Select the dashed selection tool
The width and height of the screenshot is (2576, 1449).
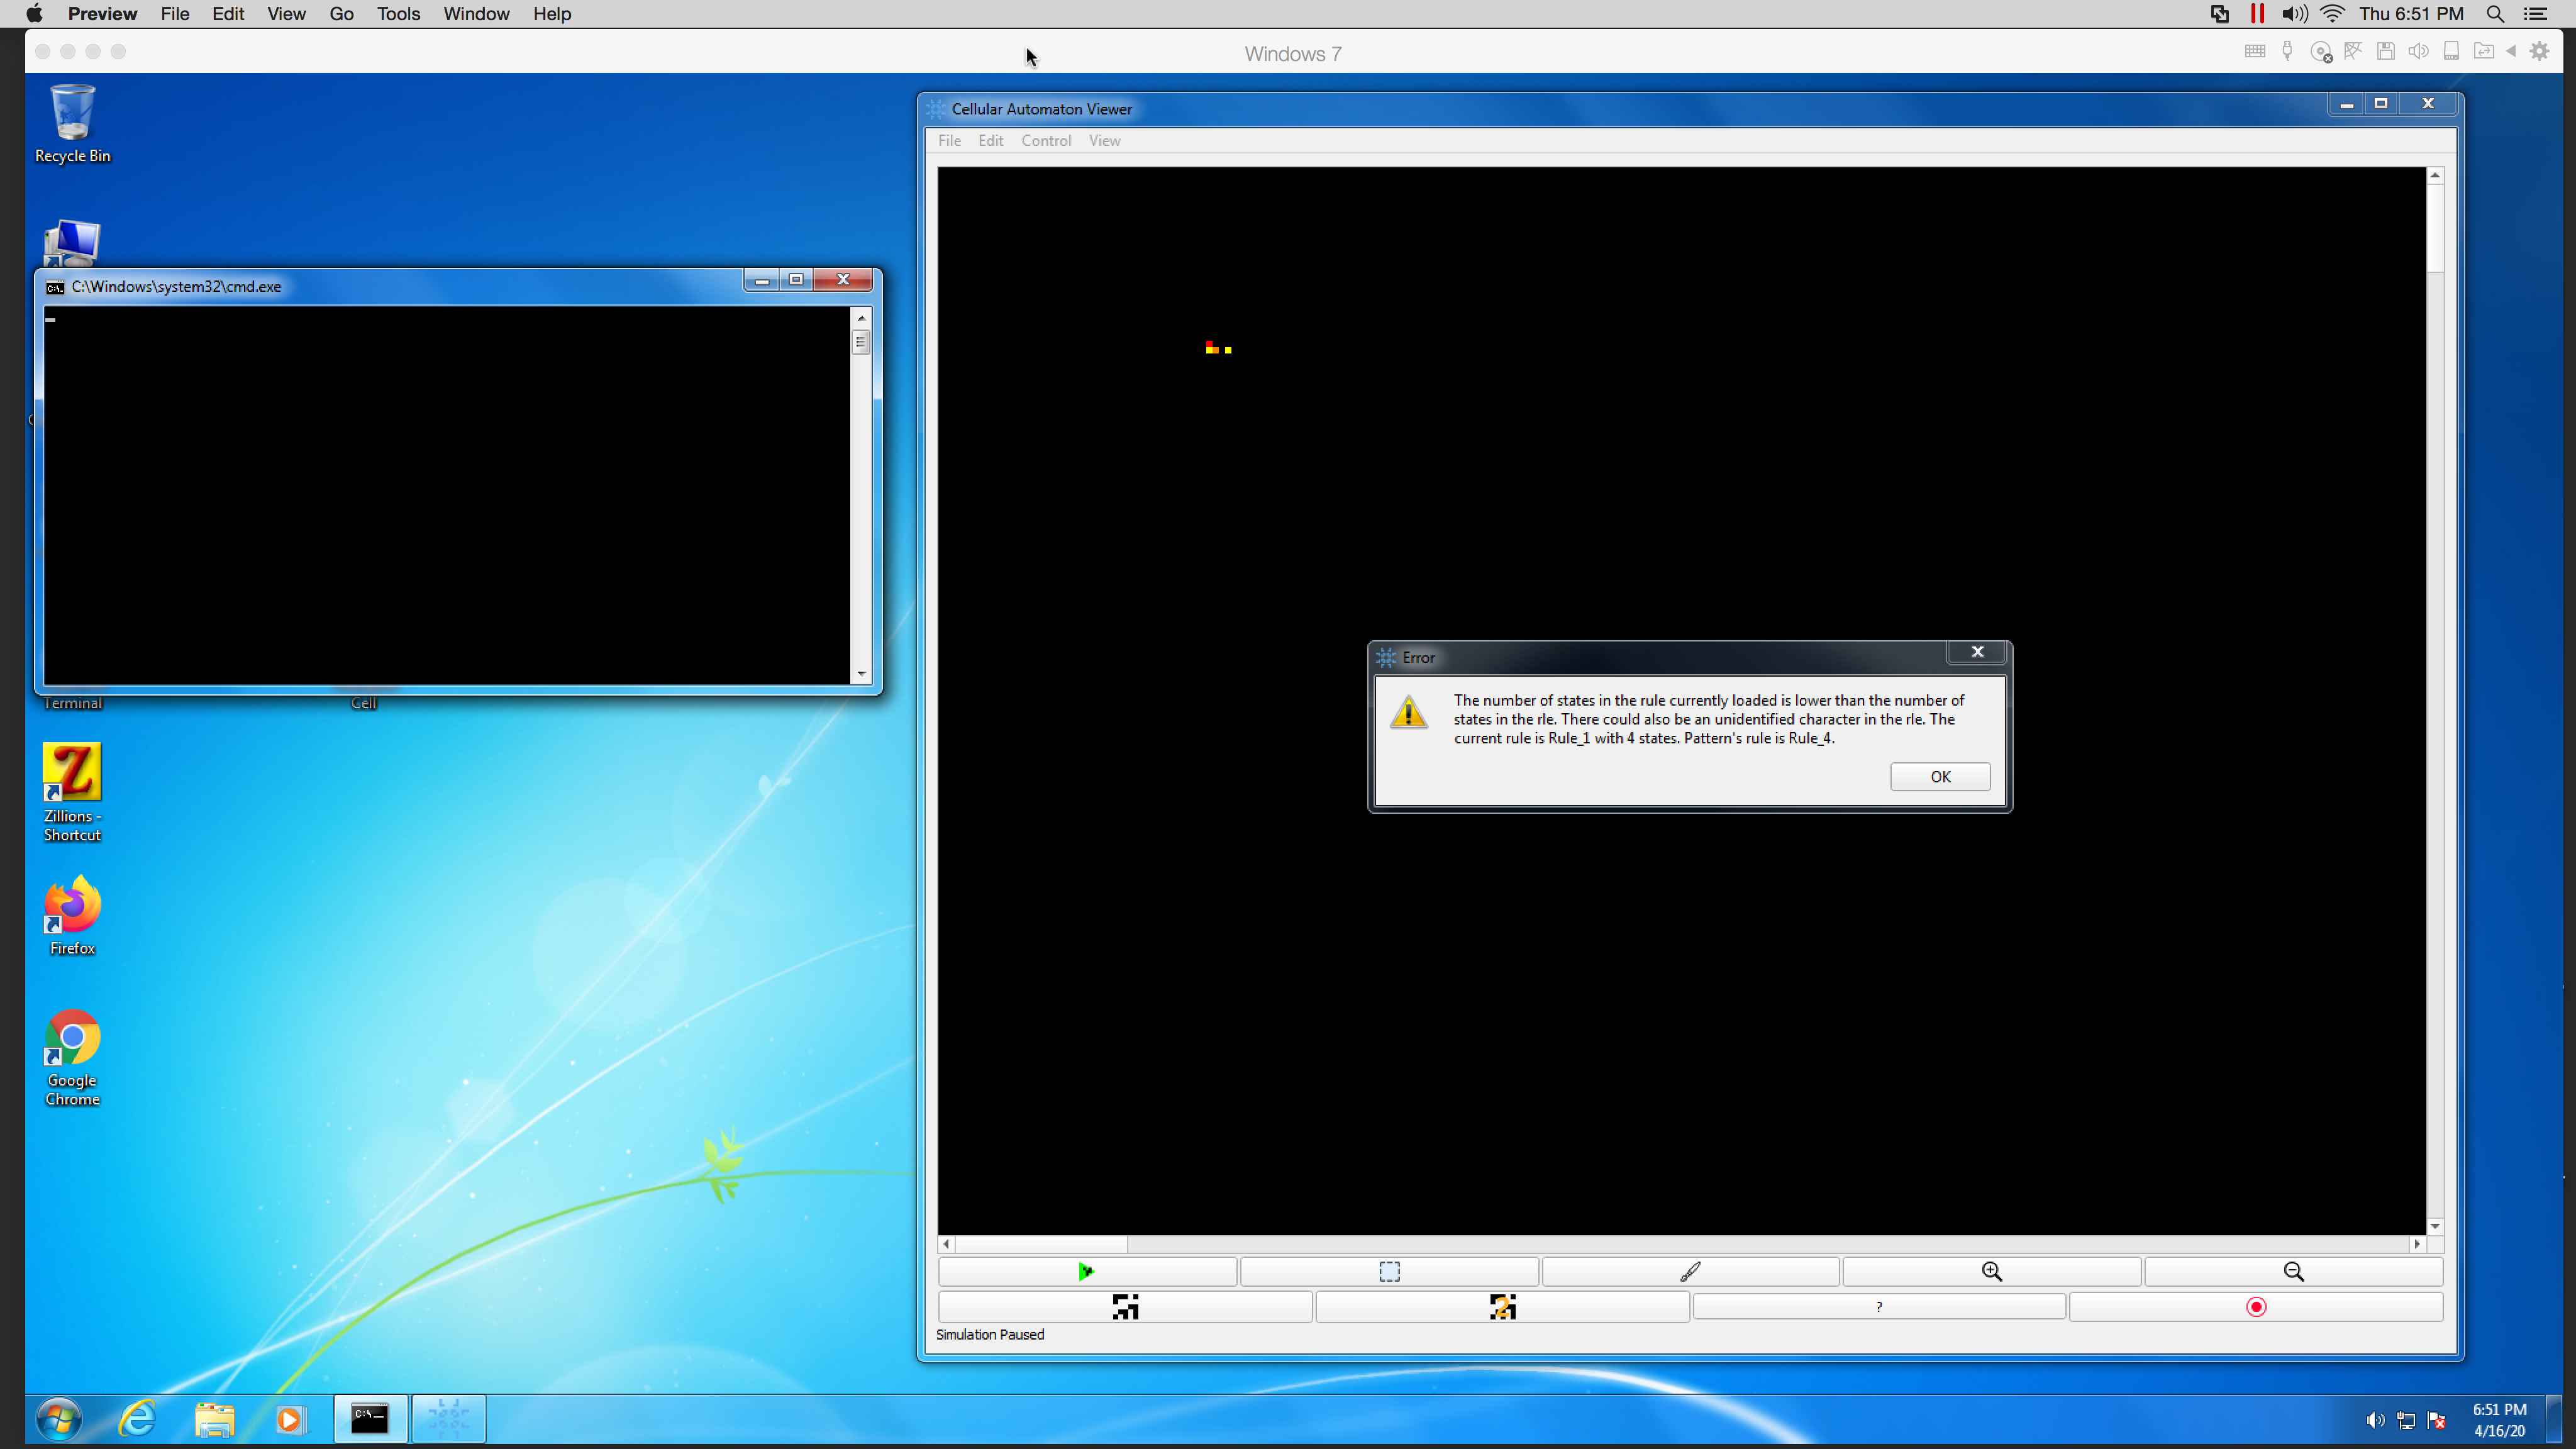coord(1389,1271)
